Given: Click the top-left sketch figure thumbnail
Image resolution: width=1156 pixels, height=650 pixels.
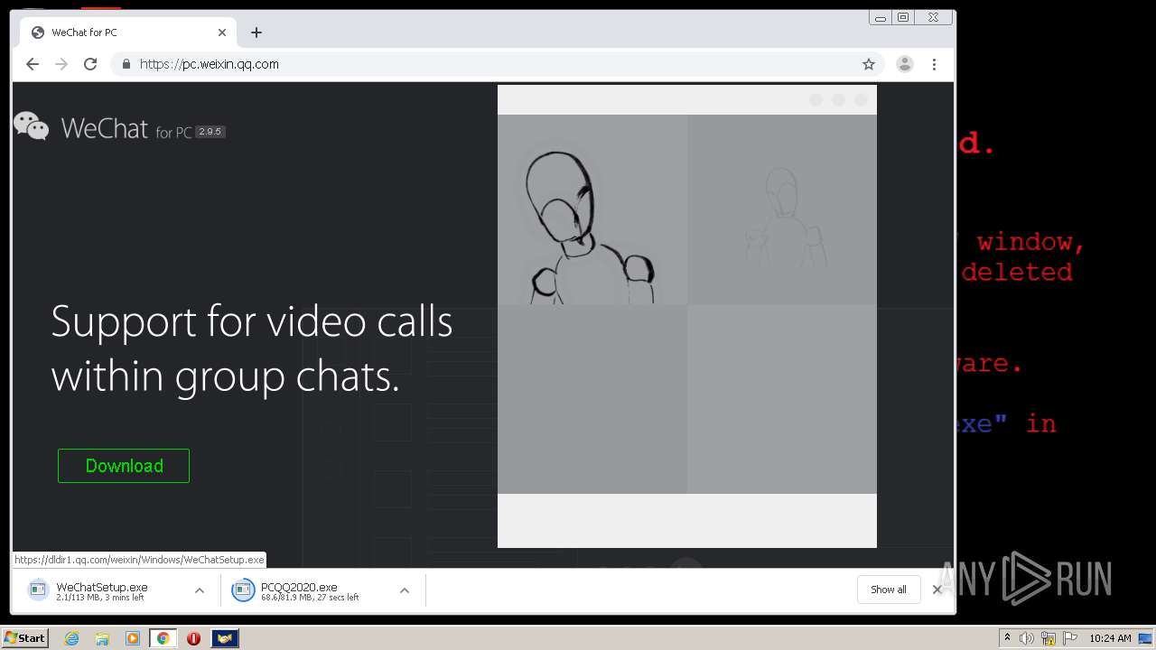Looking at the screenshot, I should [592, 209].
